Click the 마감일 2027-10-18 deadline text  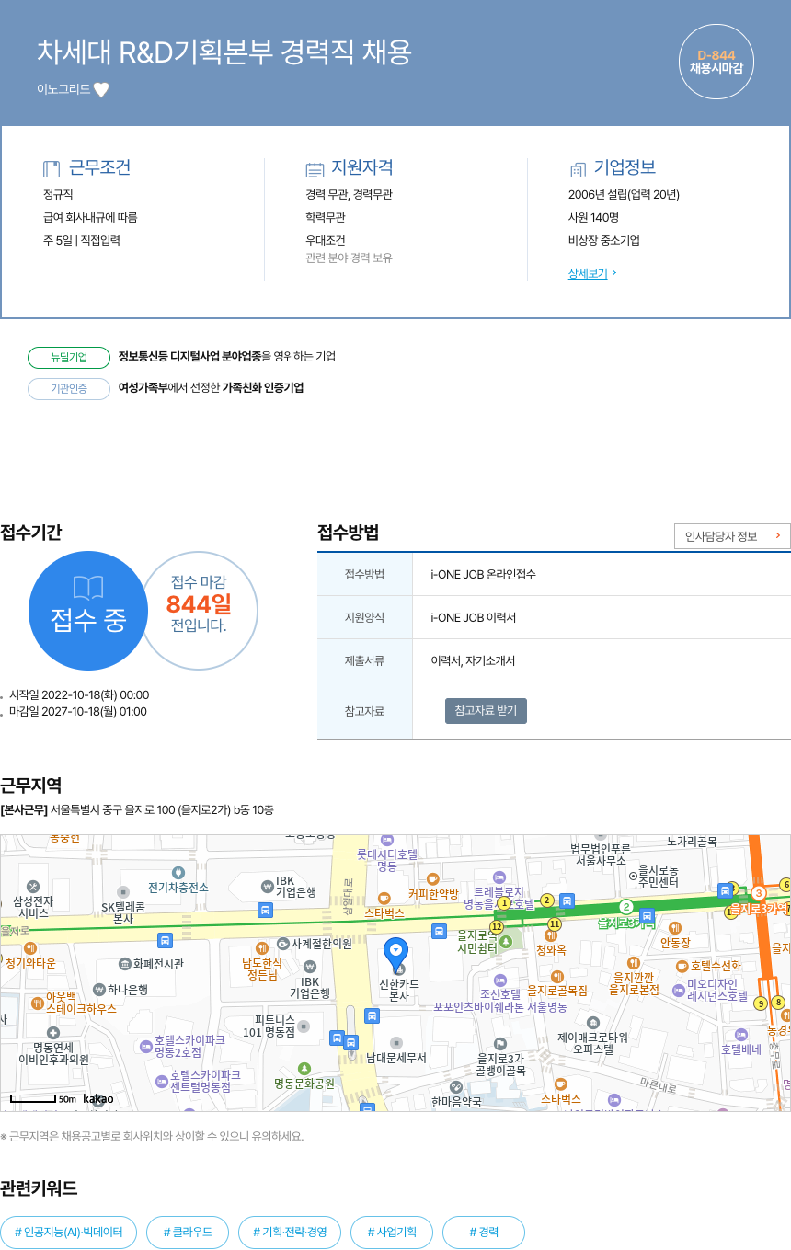(x=77, y=712)
